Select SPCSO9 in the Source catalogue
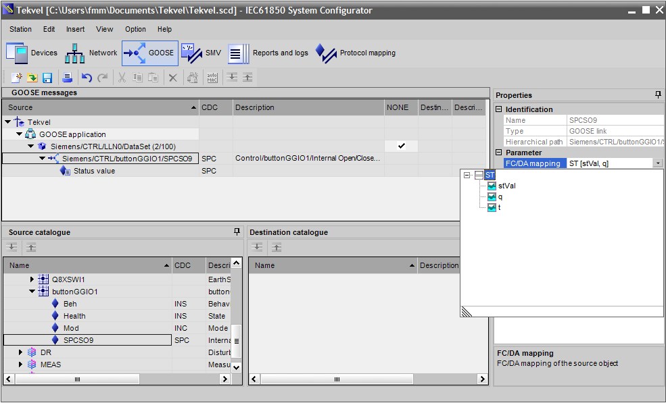Screen dimensions: 666x403 pos(78,340)
